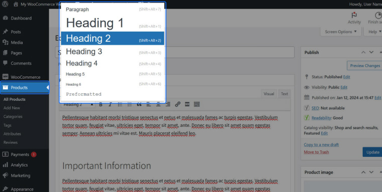
Task: Open product Attributes submenu
Action: 12,134
